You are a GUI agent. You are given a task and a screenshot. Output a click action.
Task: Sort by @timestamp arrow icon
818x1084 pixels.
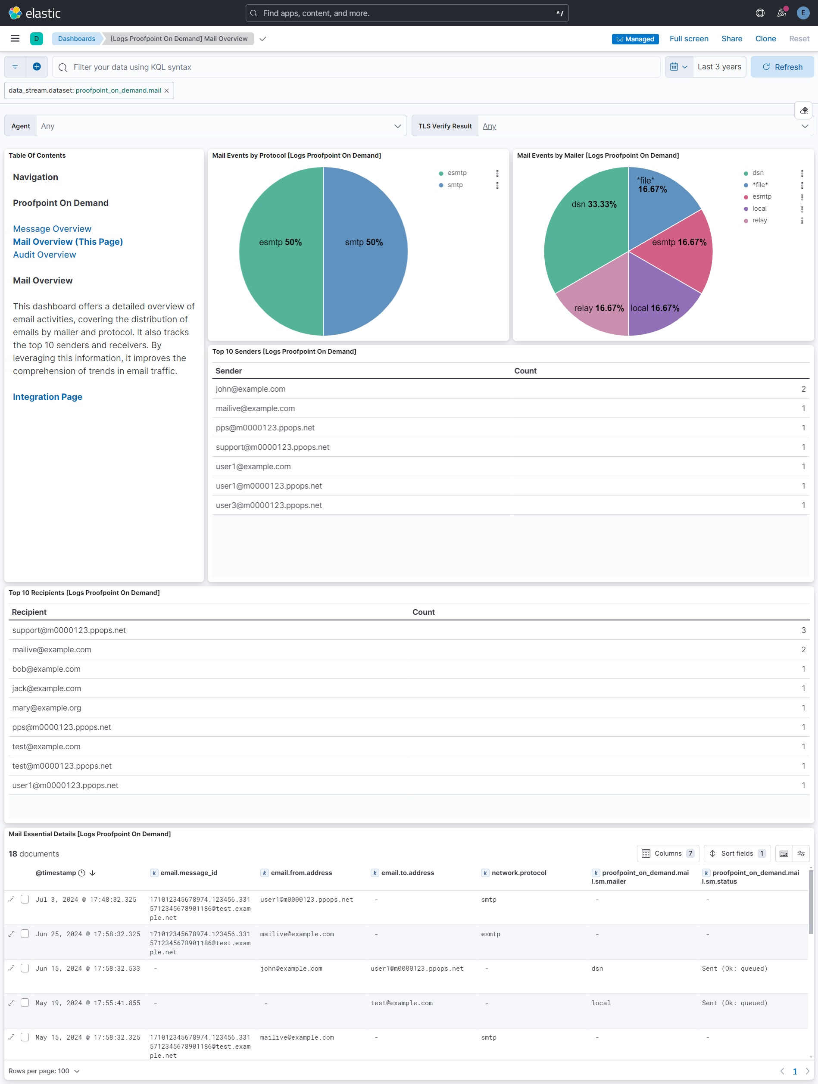92,873
